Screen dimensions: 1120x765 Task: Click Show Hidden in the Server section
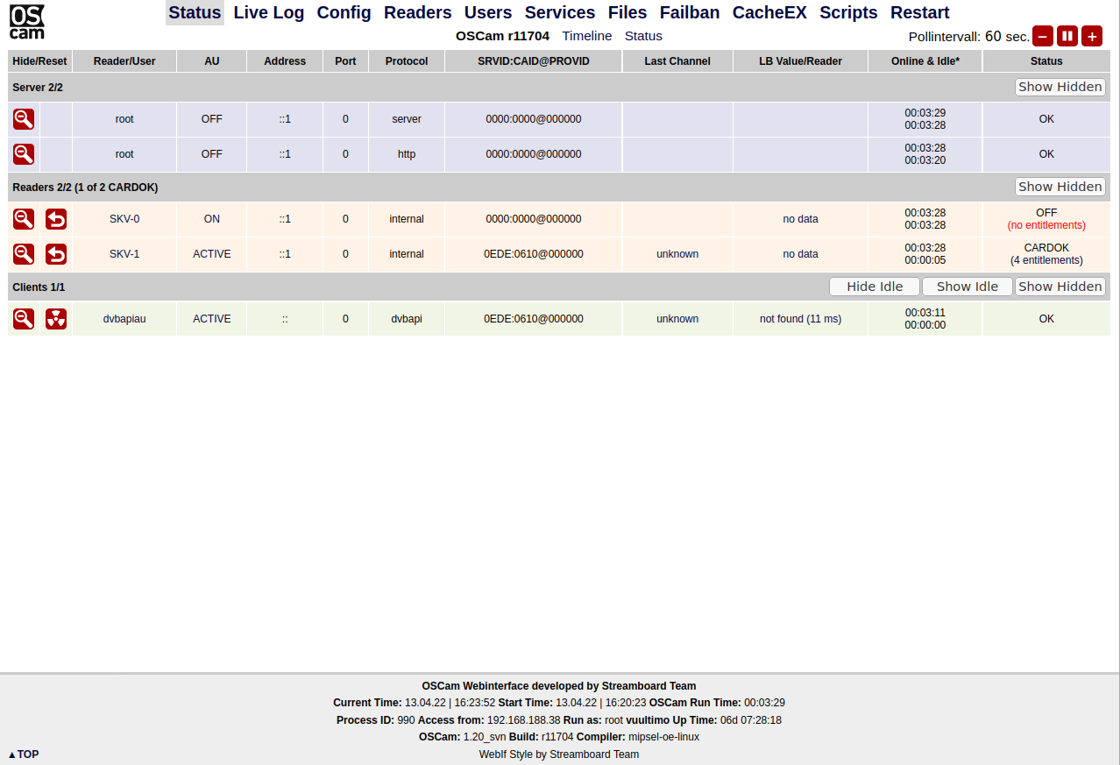[1060, 87]
